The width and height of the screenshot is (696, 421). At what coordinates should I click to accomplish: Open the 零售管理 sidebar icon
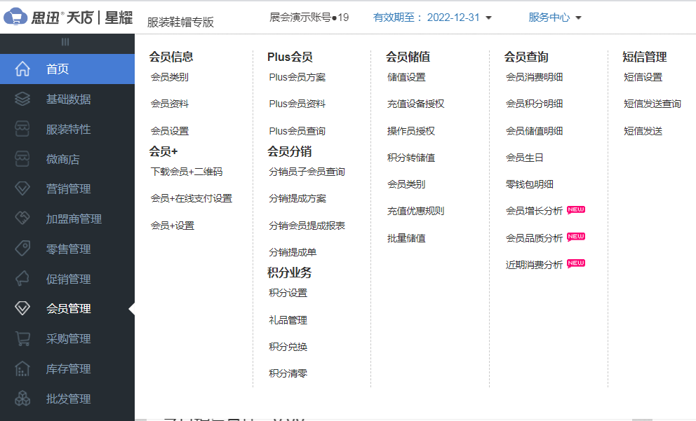21,249
